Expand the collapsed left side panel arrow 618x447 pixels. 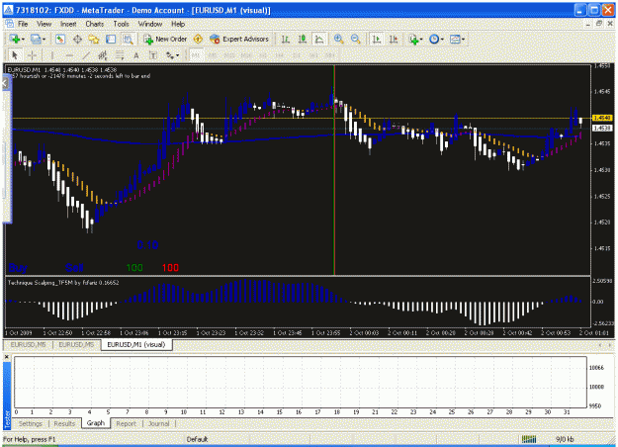pos(5,83)
